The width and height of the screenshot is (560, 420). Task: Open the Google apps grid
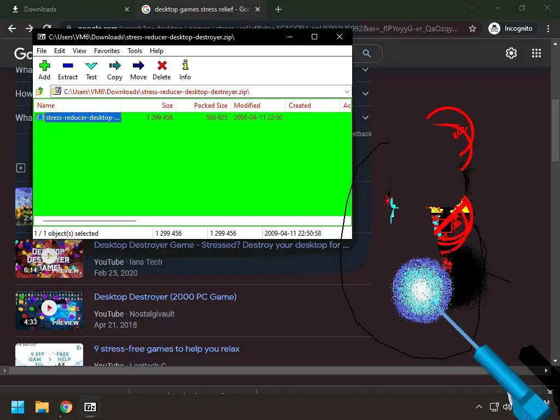pyautogui.click(x=536, y=53)
